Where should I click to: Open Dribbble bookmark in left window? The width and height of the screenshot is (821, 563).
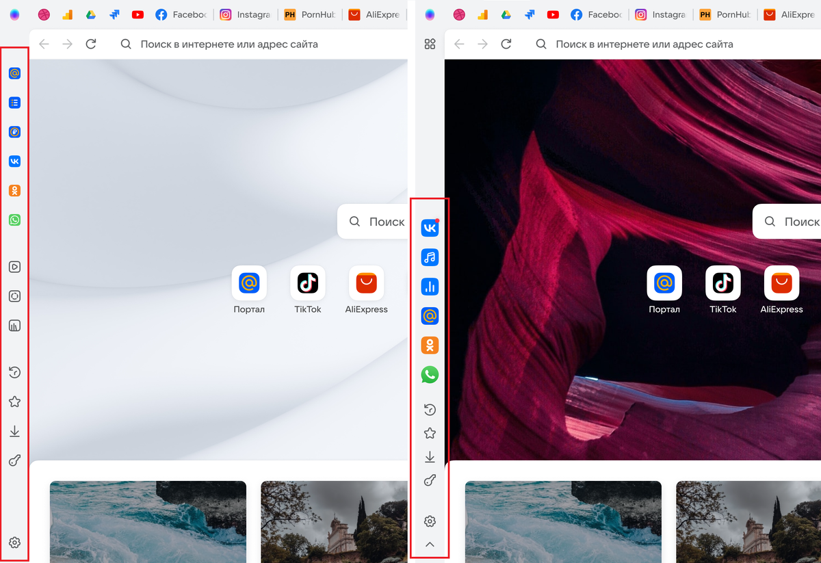44,14
